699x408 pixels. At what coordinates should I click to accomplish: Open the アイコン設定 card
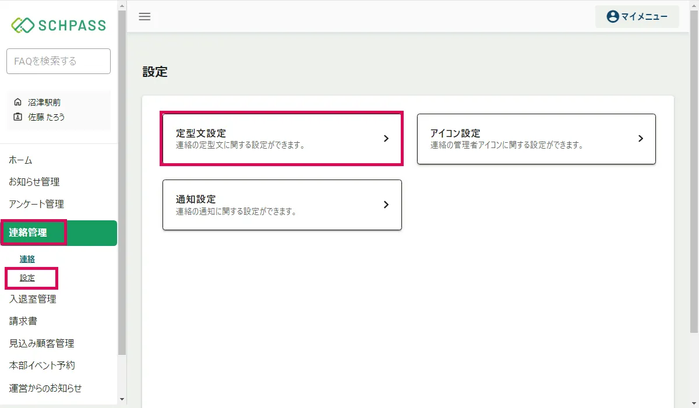(536, 139)
